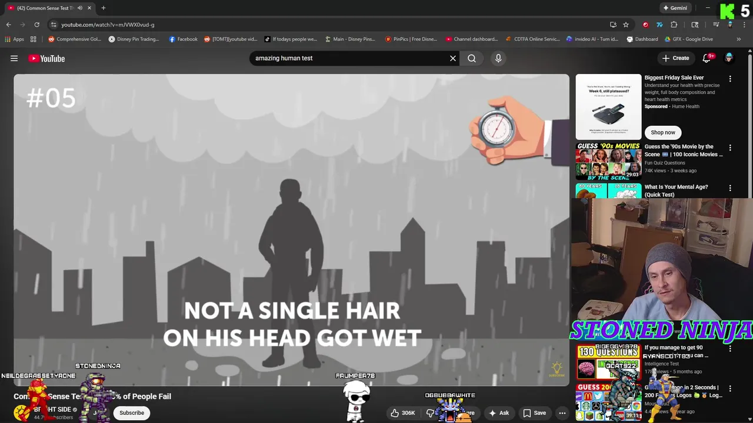This screenshot has height=423, width=753.
Task: Click the magnifier search button
Action: click(x=472, y=58)
